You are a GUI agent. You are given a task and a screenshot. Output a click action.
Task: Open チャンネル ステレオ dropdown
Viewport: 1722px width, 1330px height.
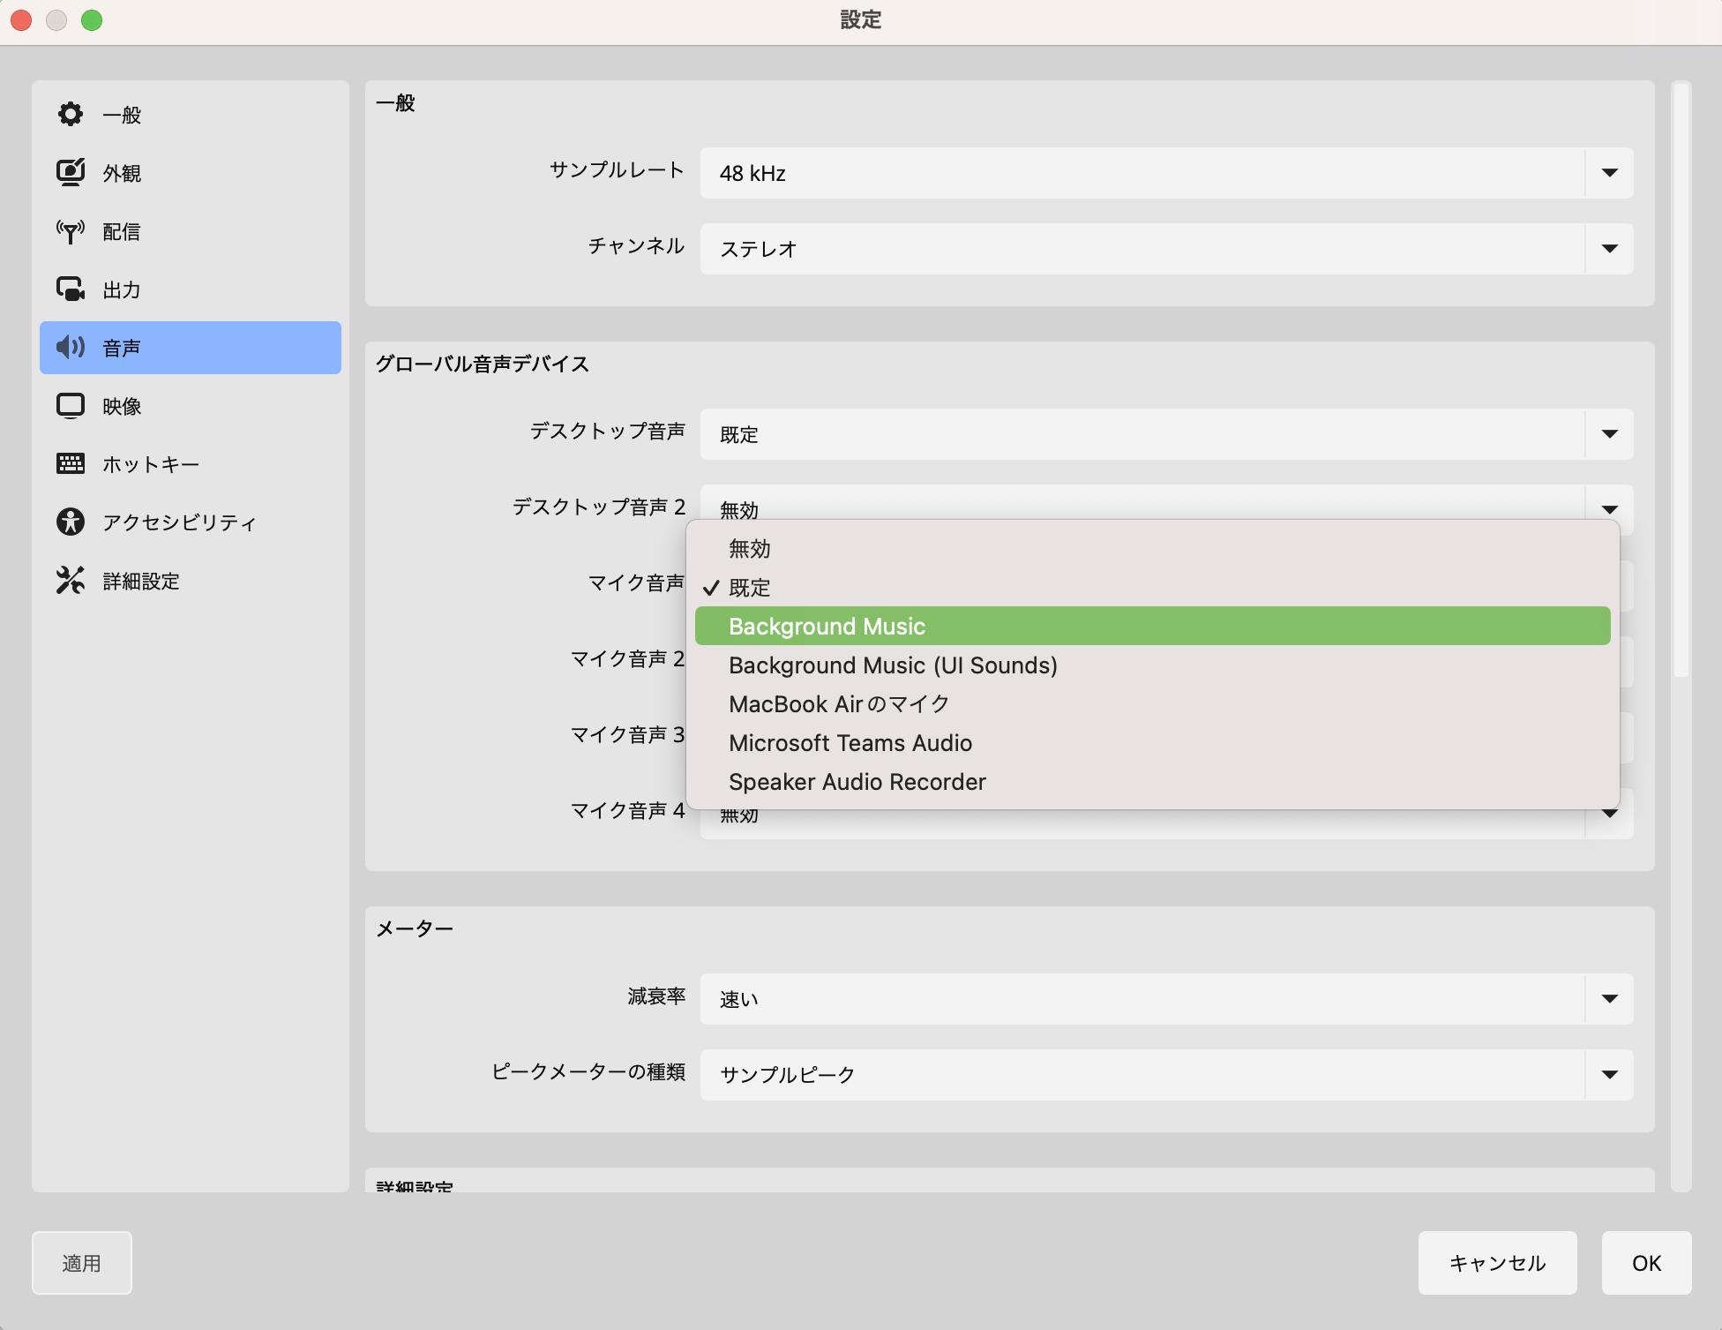coord(1167,249)
